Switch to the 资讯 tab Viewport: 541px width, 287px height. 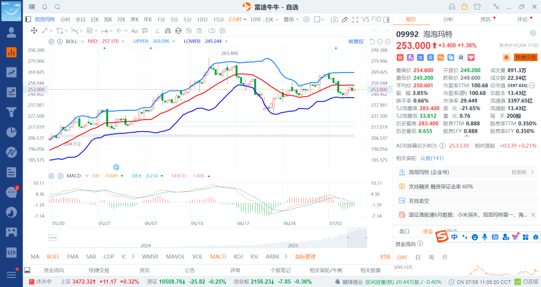pyautogui.click(x=485, y=20)
